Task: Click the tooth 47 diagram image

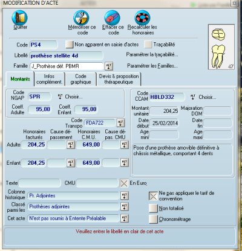Action: pyautogui.click(x=221, y=47)
